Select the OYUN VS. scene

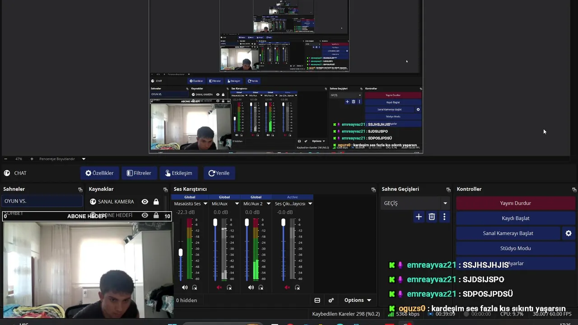[42, 201]
